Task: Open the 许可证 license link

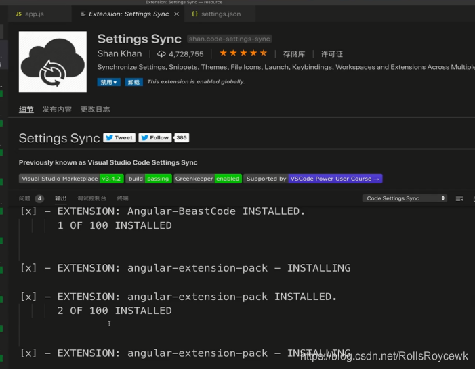Action: 332,54
